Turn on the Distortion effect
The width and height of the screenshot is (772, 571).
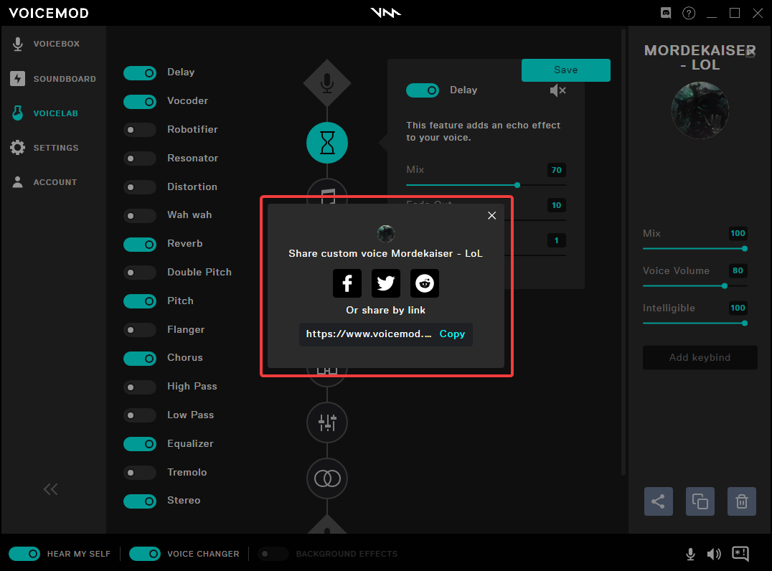click(140, 187)
